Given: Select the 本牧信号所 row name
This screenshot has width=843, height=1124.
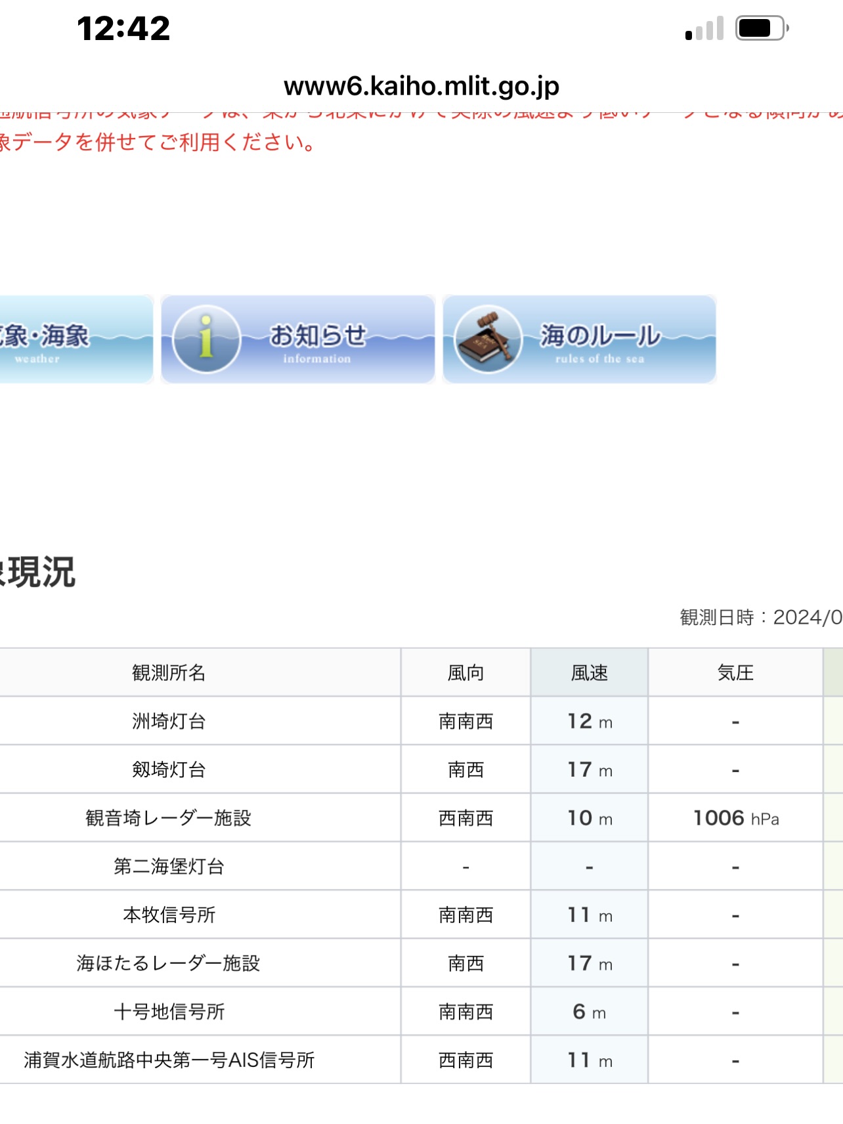Looking at the screenshot, I should pyautogui.click(x=169, y=915).
